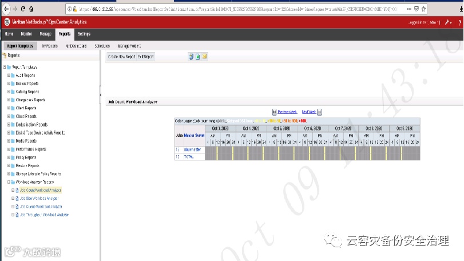The width and height of the screenshot is (464, 261).
Task: Click the Save Report icon
Action: [x=191, y=57]
